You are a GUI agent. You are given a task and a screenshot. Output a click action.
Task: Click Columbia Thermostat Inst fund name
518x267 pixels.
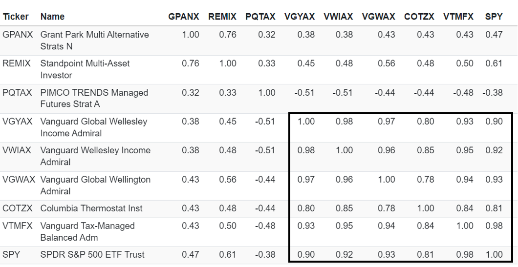coord(91,208)
